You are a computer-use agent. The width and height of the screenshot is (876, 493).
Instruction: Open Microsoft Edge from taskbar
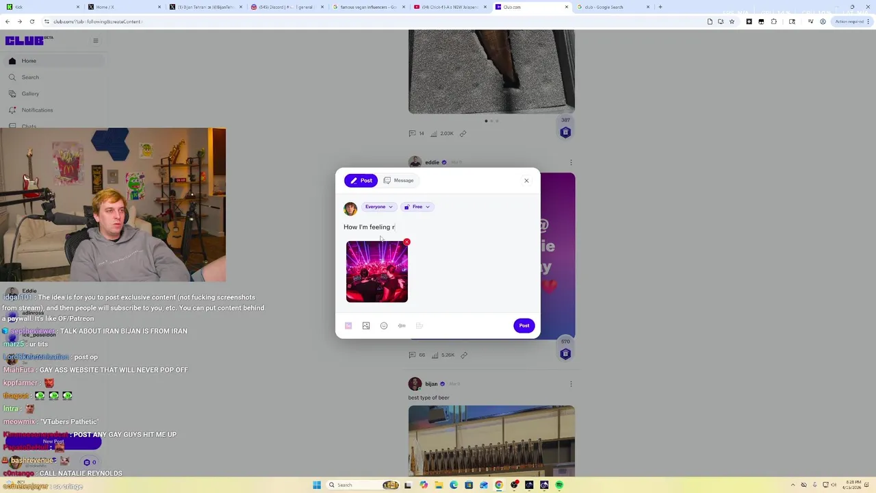(x=454, y=485)
